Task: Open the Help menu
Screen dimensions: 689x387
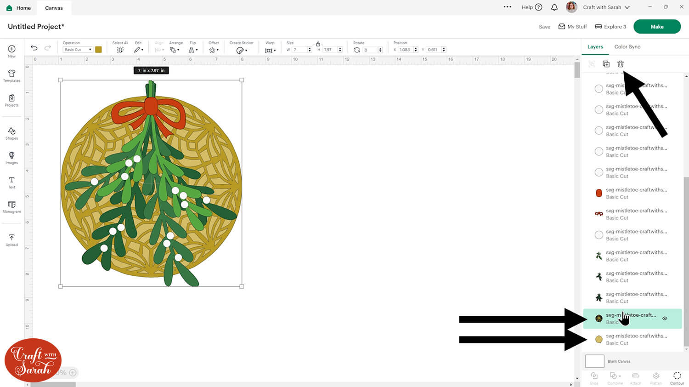Action: tap(532, 7)
